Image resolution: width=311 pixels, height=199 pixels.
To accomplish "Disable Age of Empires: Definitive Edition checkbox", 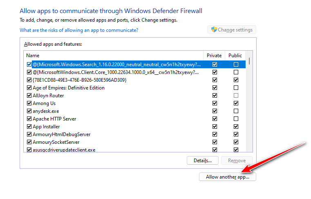I will click(29, 88).
